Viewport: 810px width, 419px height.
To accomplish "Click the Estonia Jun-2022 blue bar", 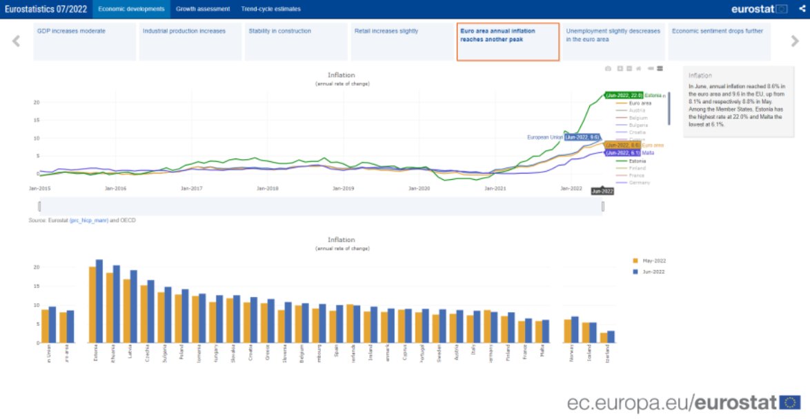I will (x=99, y=301).
